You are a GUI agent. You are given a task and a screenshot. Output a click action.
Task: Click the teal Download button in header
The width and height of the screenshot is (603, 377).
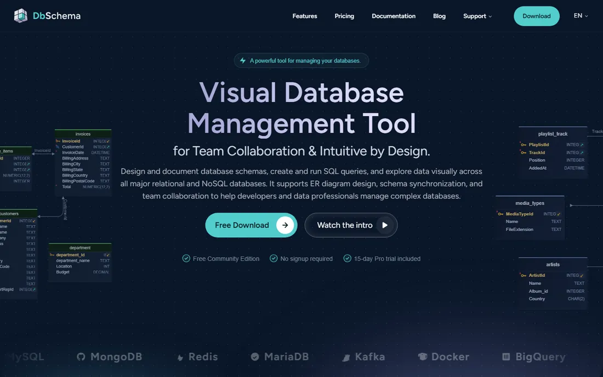[537, 16]
